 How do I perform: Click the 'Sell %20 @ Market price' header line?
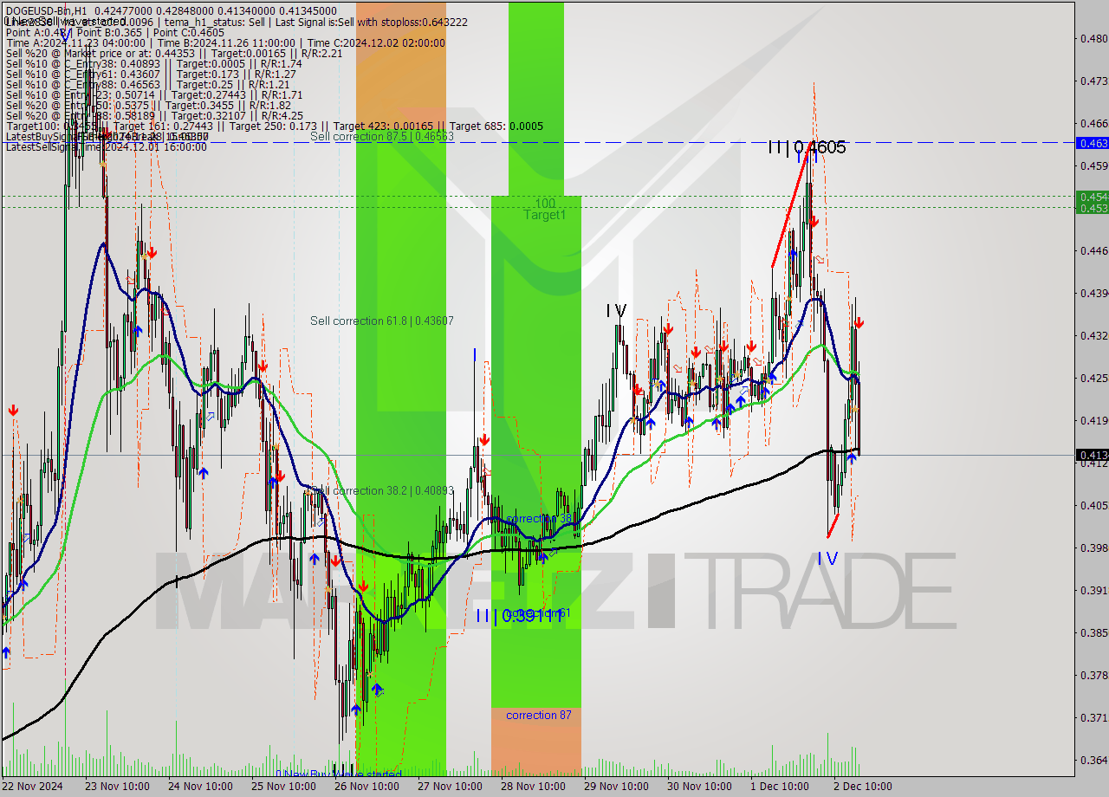pos(174,53)
